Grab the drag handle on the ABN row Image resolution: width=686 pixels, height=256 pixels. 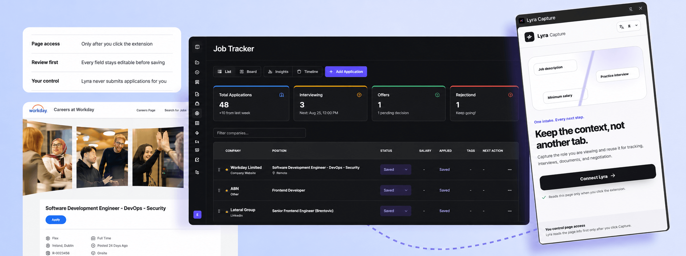(x=219, y=190)
